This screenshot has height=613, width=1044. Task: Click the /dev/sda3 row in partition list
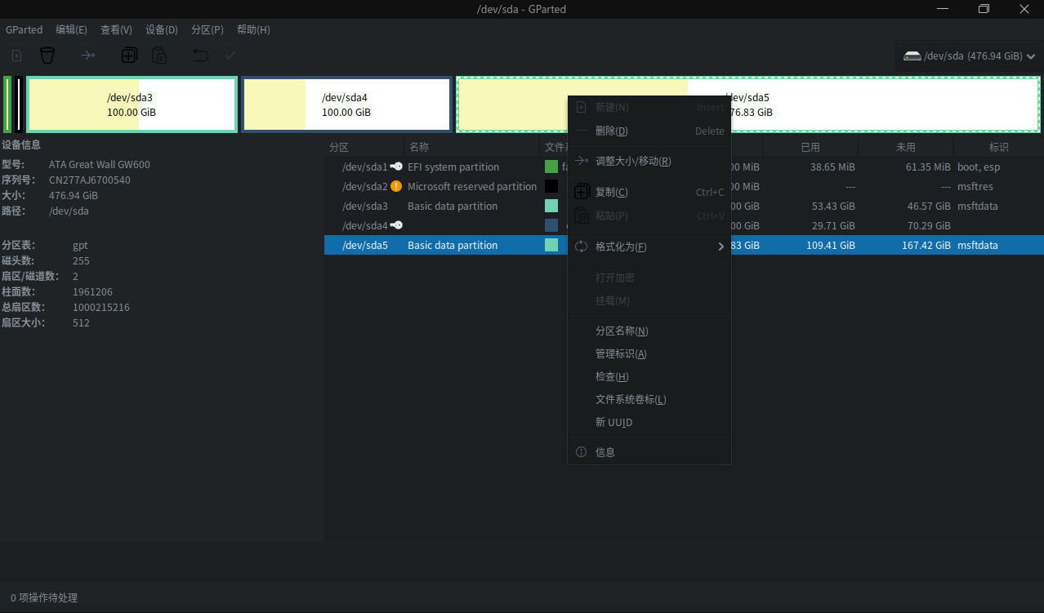pyautogui.click(x=684, y=206)
